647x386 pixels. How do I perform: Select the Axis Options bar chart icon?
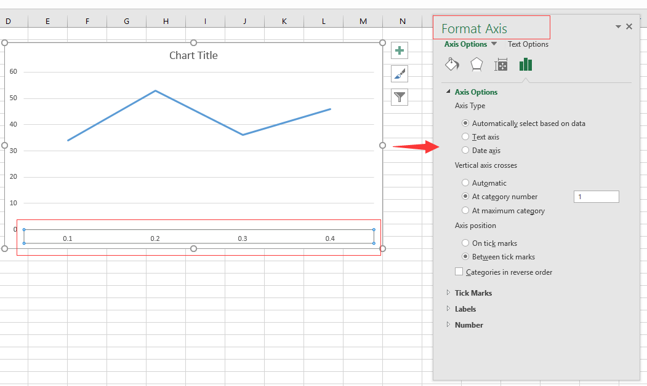coord(525,65)
